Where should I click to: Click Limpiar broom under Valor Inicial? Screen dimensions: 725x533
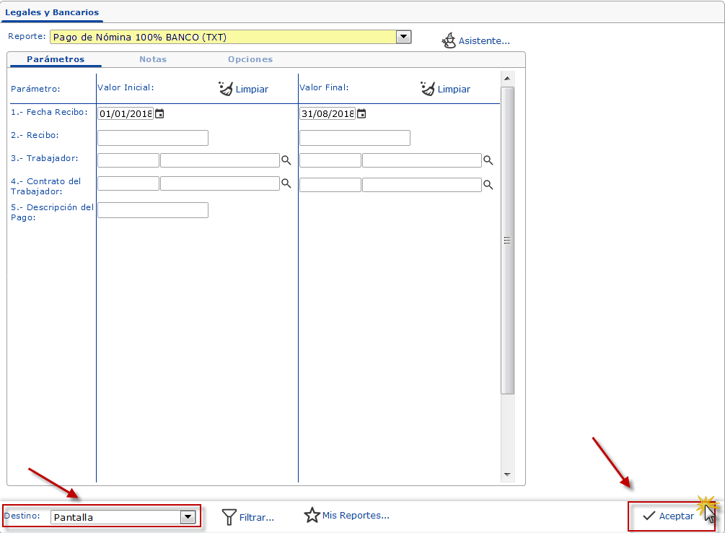(x=226, y=89)
